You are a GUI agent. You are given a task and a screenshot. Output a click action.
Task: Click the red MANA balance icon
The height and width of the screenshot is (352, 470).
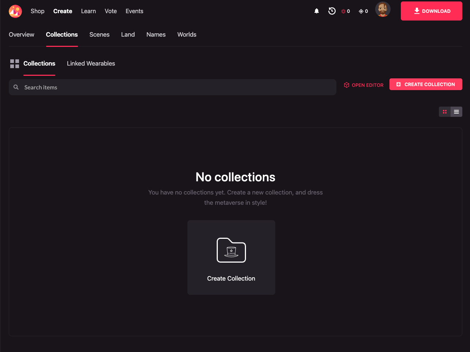pyautogui.click(x=343, y=11)
